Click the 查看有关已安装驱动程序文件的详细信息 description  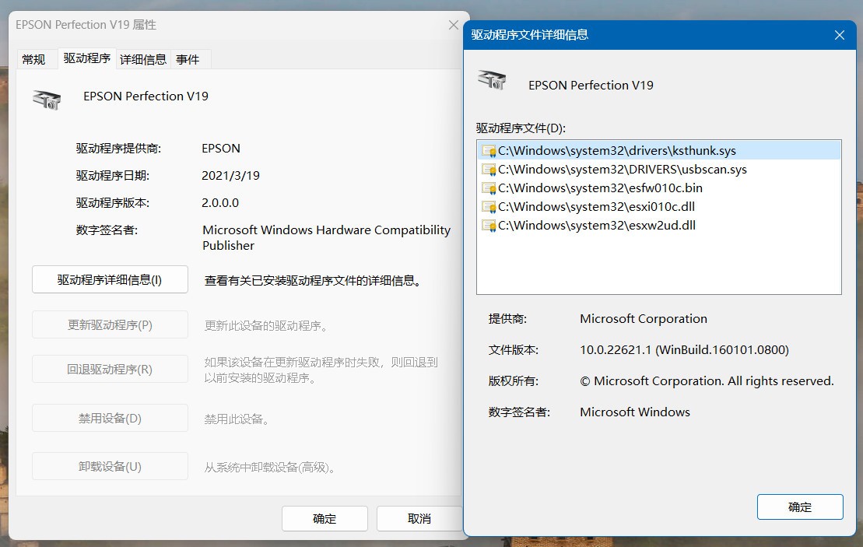(313, 281)
